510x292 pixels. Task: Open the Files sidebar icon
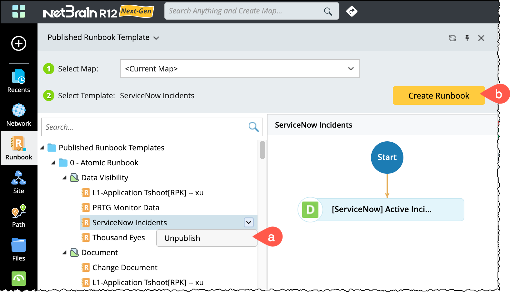coord(19,250)
